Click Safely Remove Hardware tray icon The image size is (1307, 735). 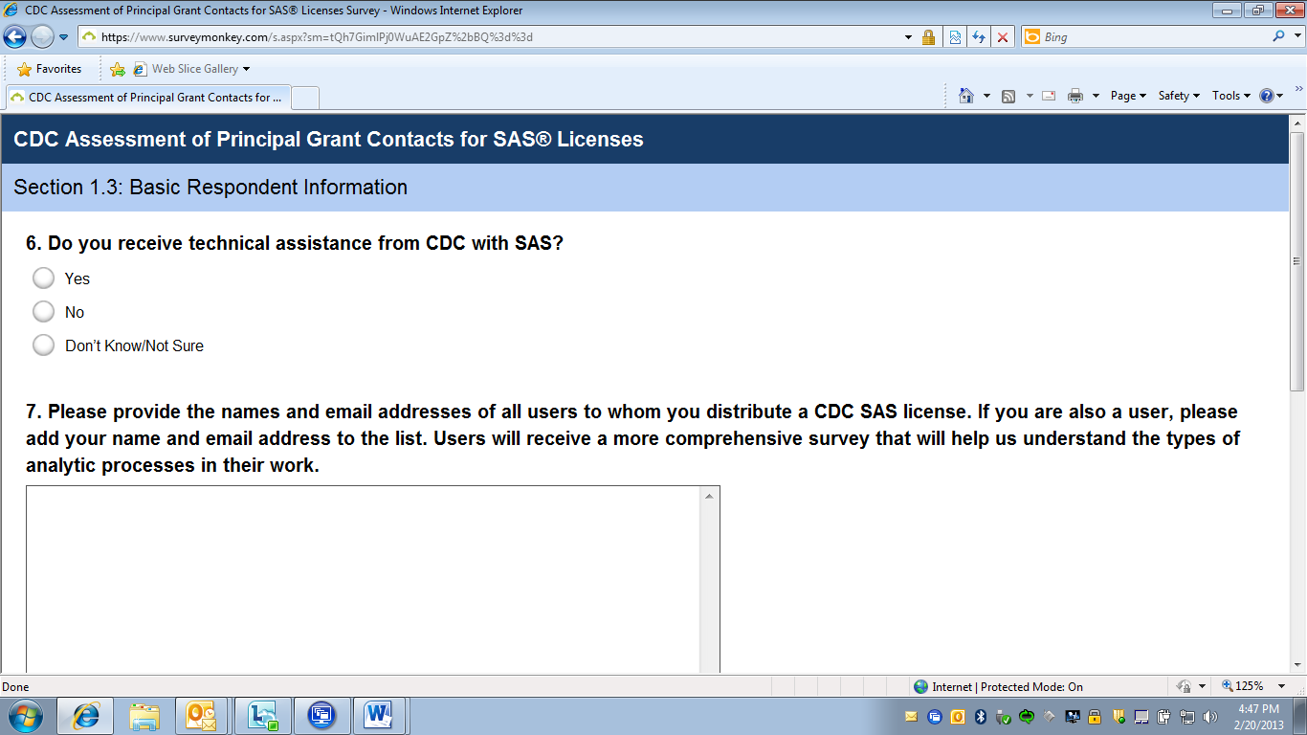(x=1003, y=717)
